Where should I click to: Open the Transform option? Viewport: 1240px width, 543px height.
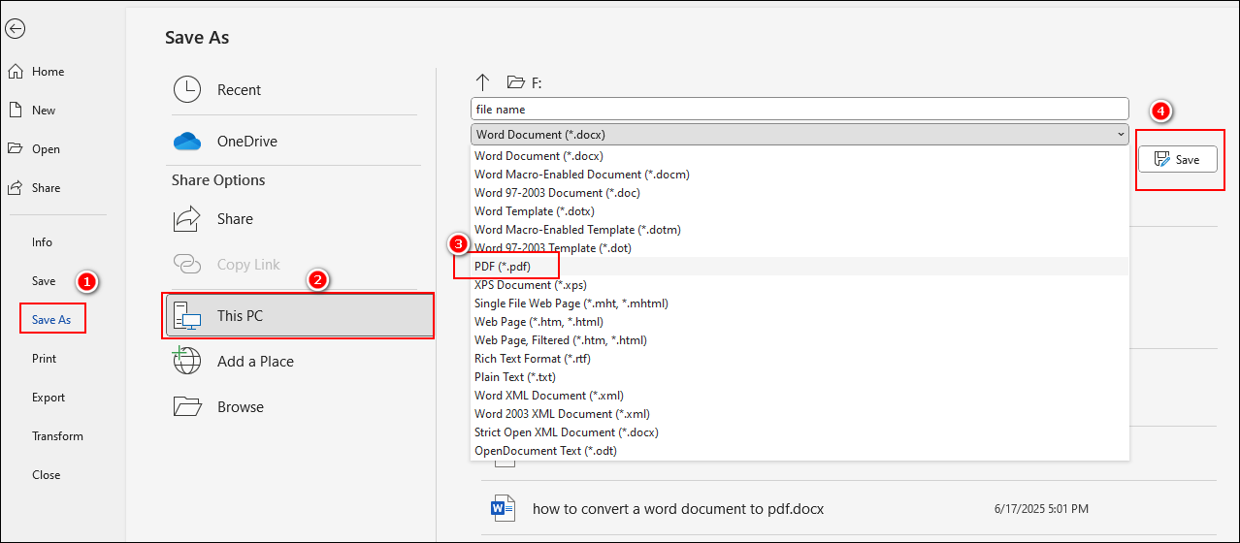pyautogui.click(x=57, y=436)
